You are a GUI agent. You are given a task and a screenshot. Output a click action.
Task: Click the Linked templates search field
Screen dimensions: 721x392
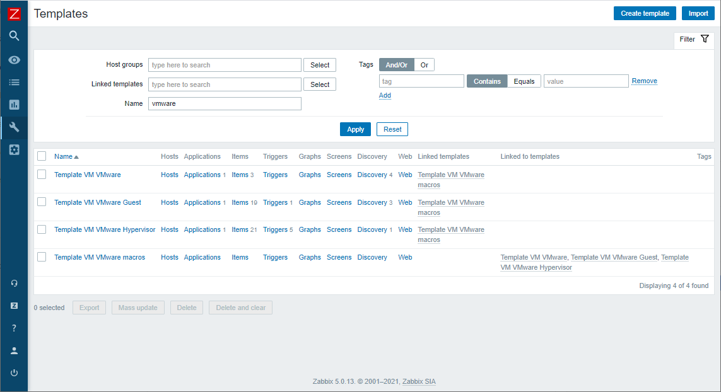(x=225, y=84)
